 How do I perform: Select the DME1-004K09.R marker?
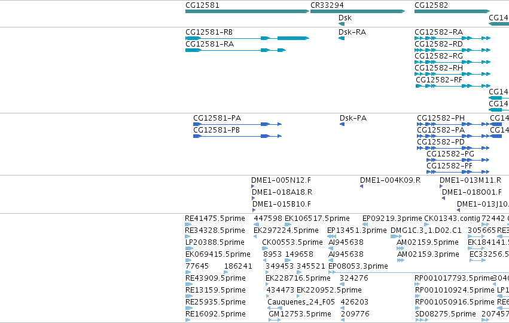coord(362,186)
